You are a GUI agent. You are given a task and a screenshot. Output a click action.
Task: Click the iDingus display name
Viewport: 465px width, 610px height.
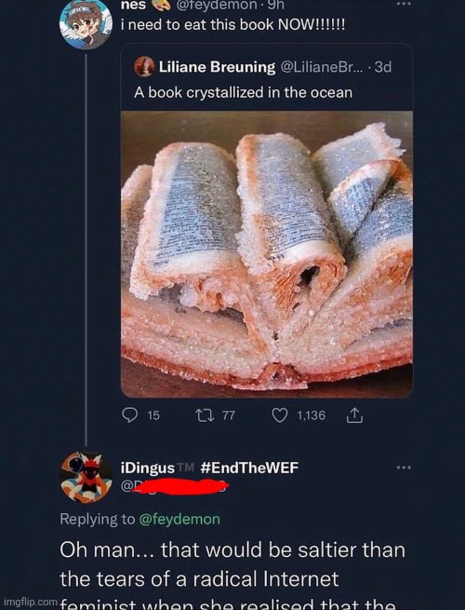(x=148, y=468)
